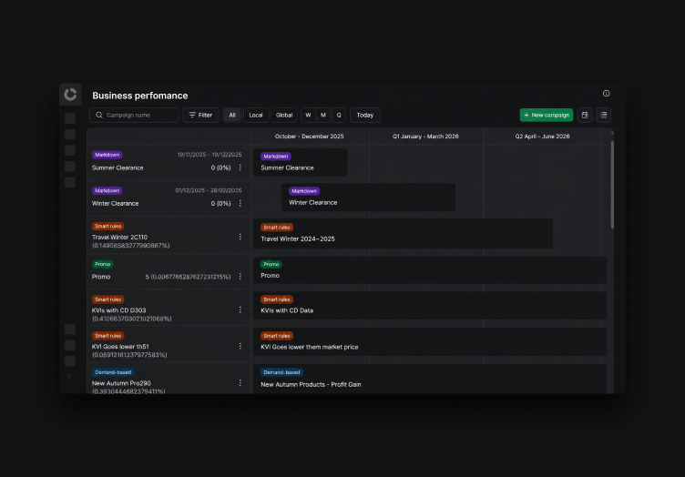The height and width of the screenshot is (477, 685).
Task: Click the Q1 January - March 2026 header
Action: click(x=425, y=137)
